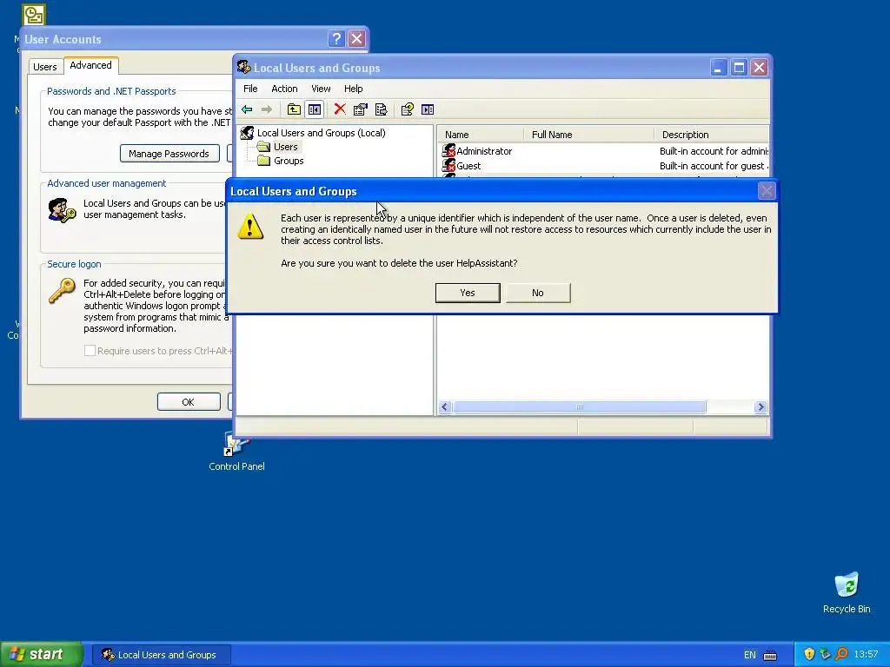The height and width of the screenshot is (667, 890).
Task: Click 'Are you sure you want to delete' text
Action: pyautogui.click(x=399, y=263)
